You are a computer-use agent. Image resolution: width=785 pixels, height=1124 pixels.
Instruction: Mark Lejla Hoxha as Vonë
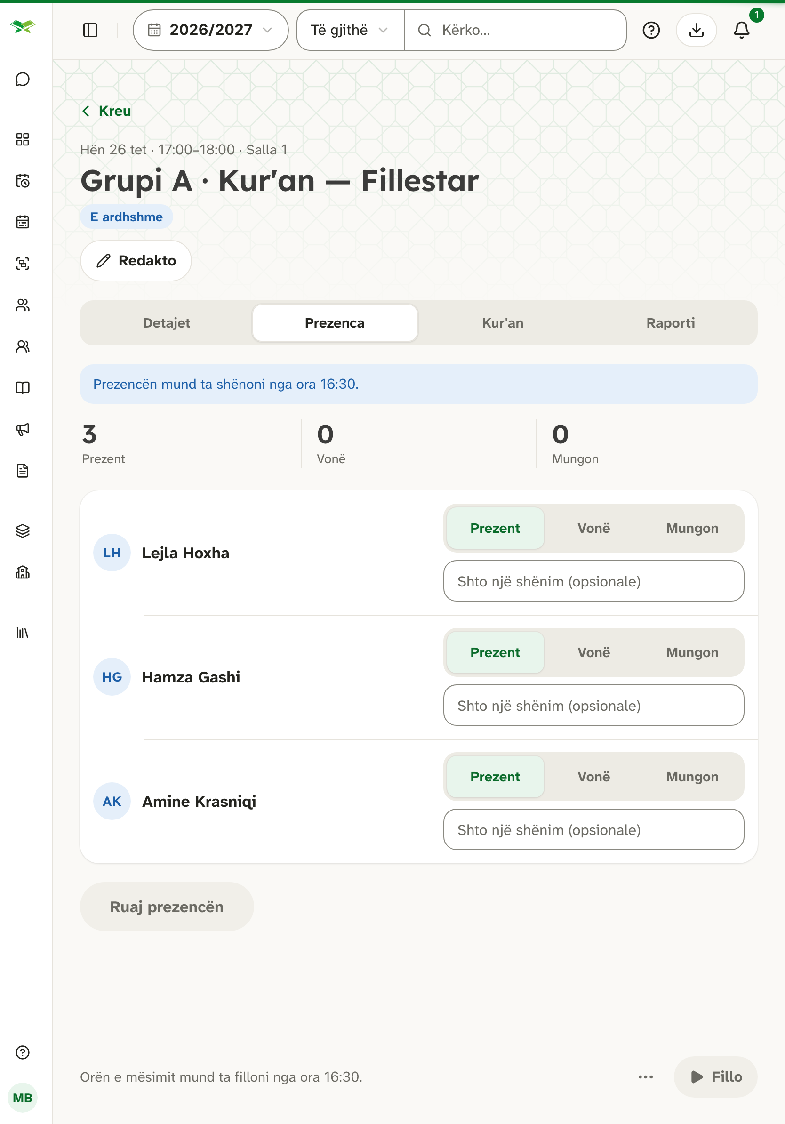pyautogui.click(x=593, y=528)
